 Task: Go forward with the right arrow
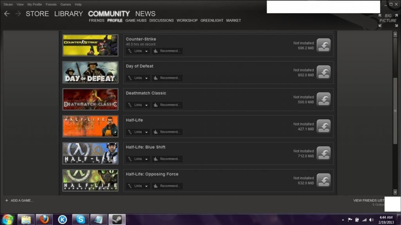18,14
